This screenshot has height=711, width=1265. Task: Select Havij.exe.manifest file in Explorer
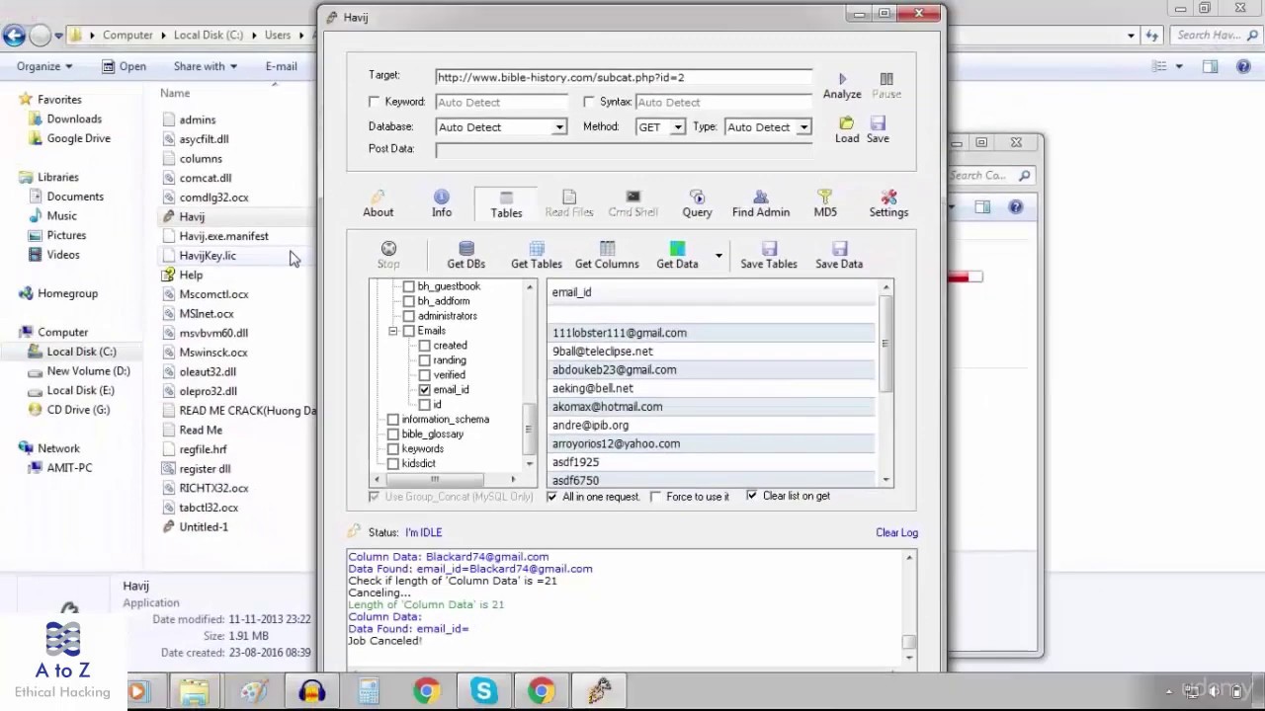[223, 236]
